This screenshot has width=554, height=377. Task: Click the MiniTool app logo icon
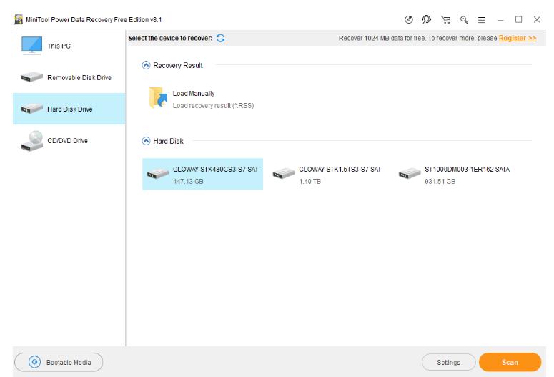(x=19, y=19)
